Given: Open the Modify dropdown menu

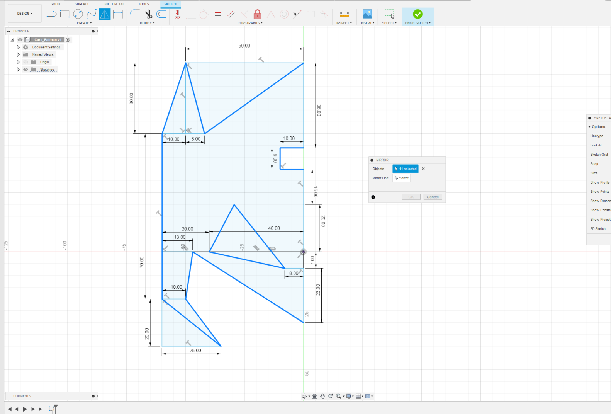Looking at the screenshot, I should pyautogui.click(x=147, y=23).
